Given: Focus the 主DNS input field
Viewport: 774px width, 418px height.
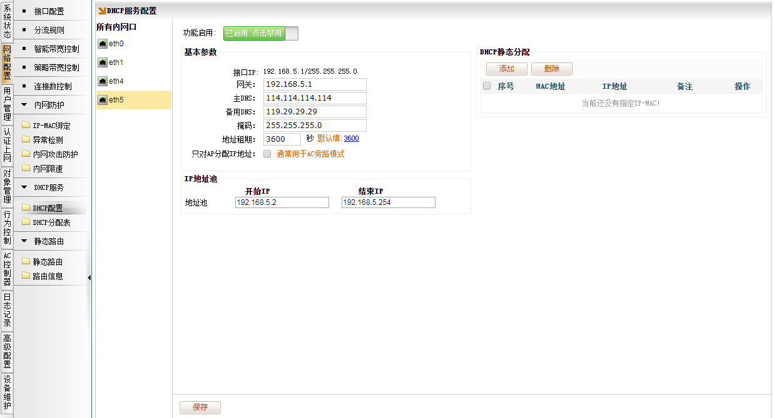Looking at the screenshot, I should pos(315,98).
